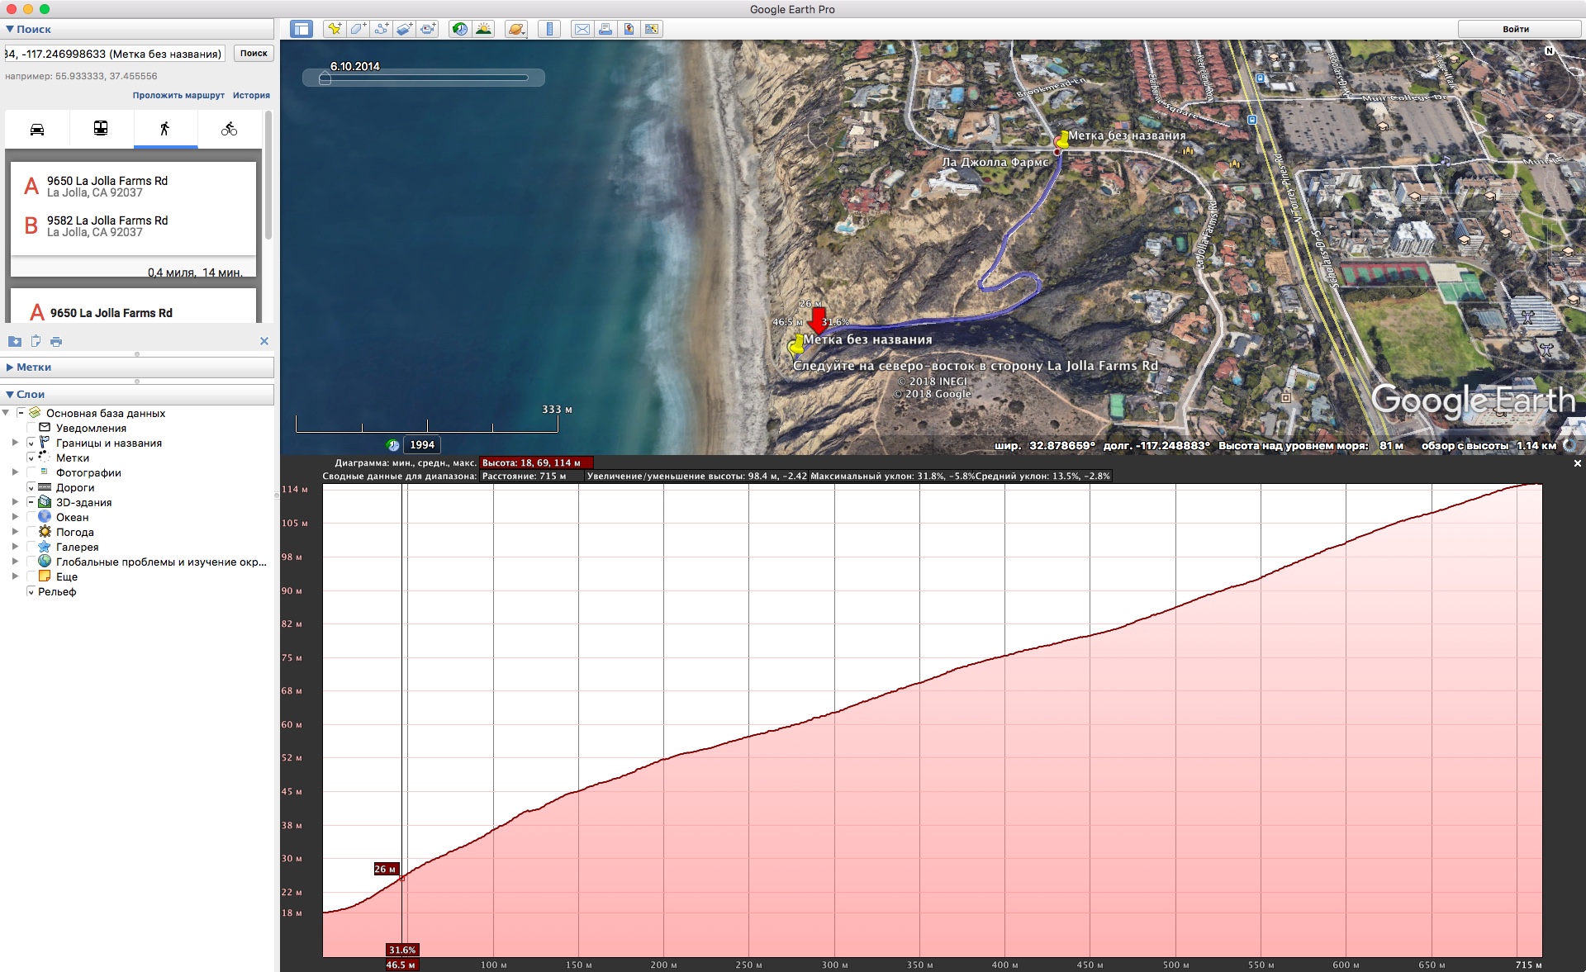Click the 46.5 м cursor marker on profile axis
Screen dimensions: 1586x972
(x=401, y=965)
